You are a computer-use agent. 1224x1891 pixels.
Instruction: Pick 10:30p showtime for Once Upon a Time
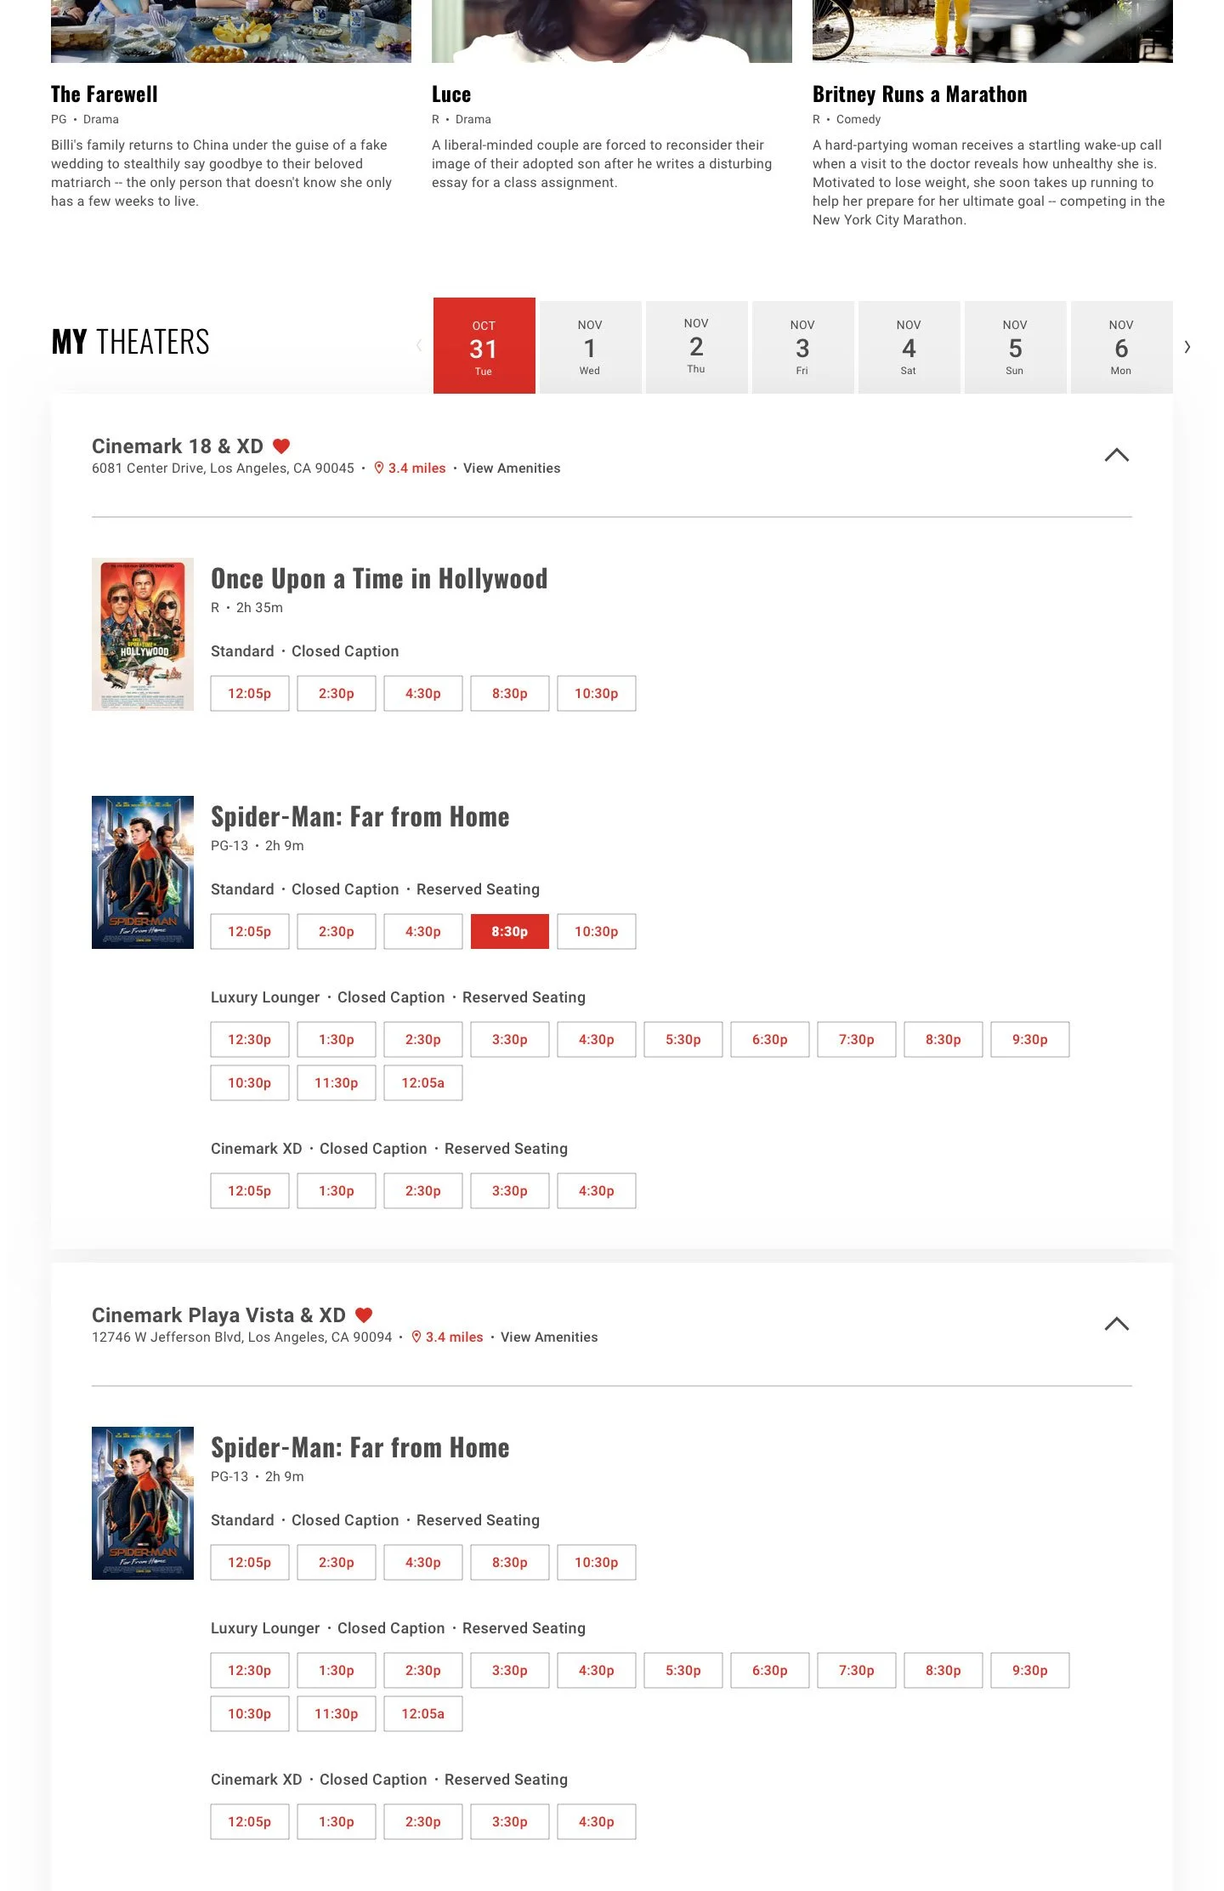coord(597,694)
